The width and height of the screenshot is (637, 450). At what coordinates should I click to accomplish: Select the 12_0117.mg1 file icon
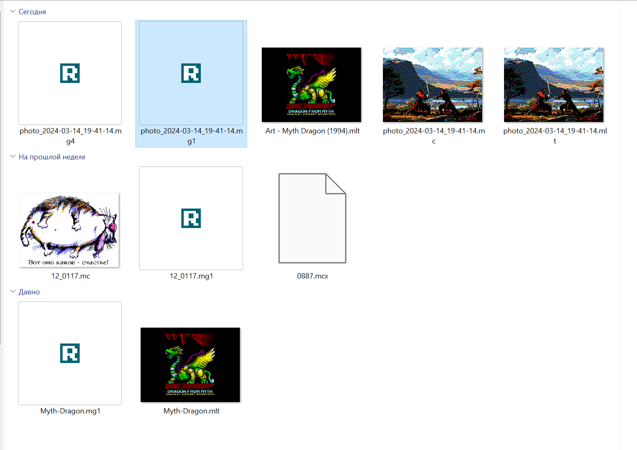191,218
